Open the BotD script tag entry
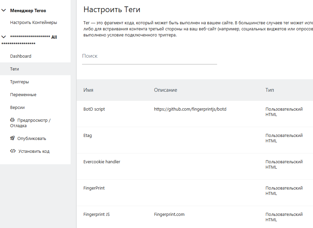The width and height of the screenshot is (313, 228). 95,109
